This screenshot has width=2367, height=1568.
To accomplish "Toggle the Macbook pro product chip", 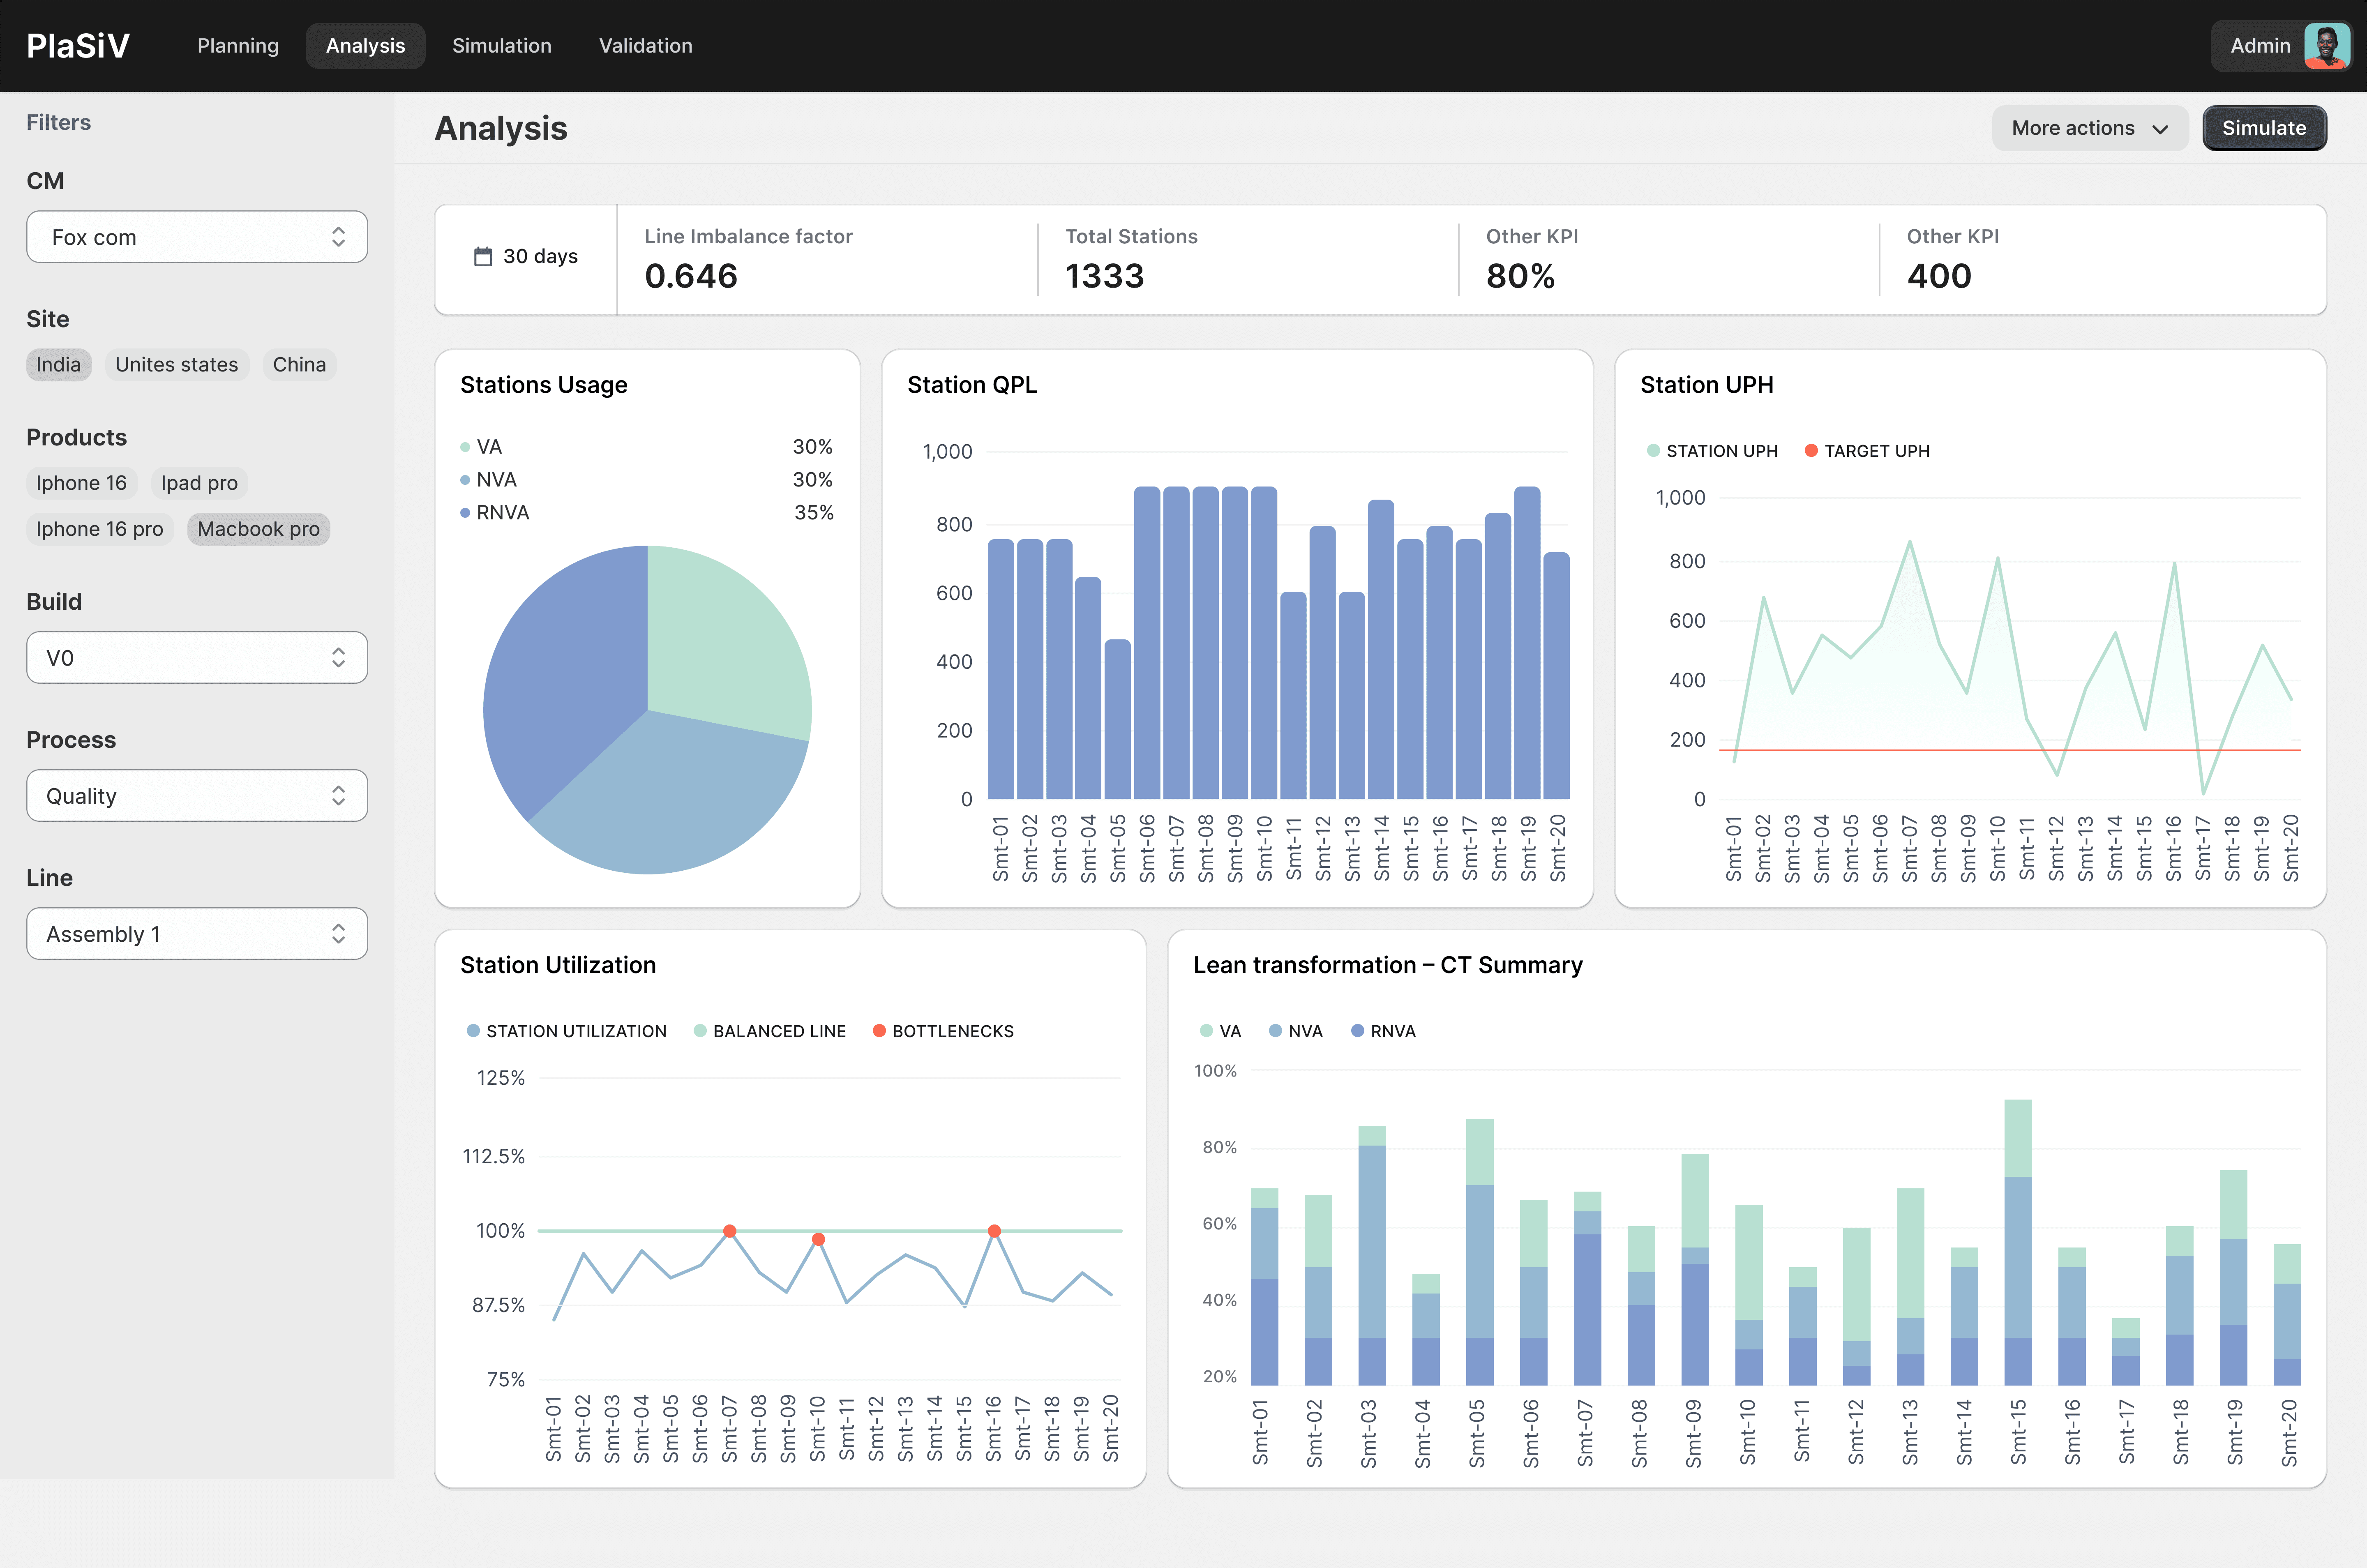I will (x=258, y=529).
